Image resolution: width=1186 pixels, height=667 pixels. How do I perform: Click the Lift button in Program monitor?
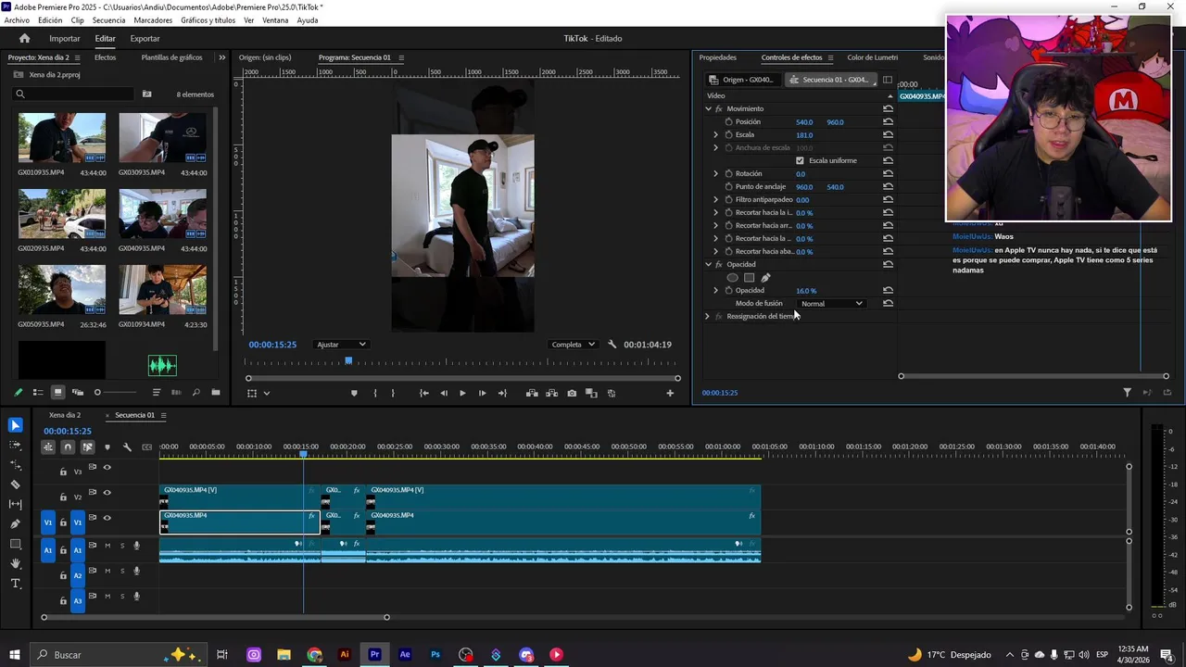[532, 393]
